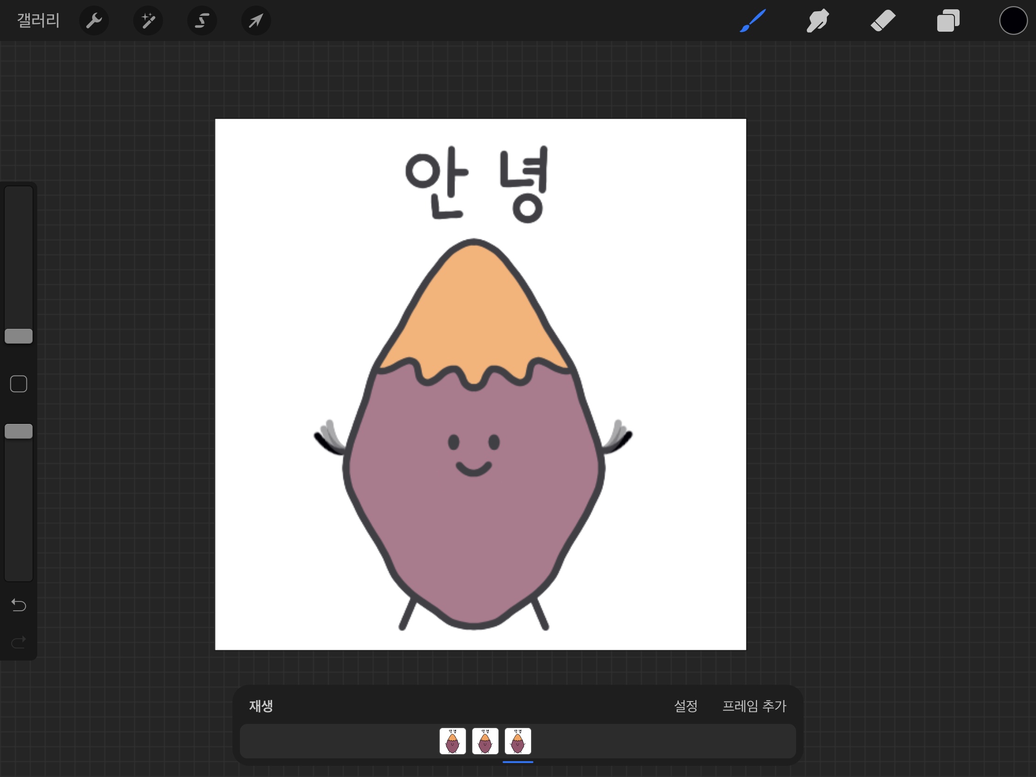This screenshot has height=777, width=1036.
Task: Click the brush size slider handle
Action: [x=19, y=336]
